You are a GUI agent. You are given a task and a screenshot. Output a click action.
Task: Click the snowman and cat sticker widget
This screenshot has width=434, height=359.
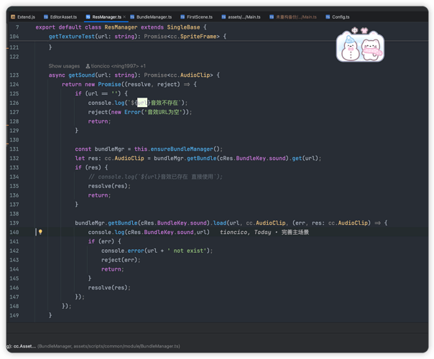360,45
